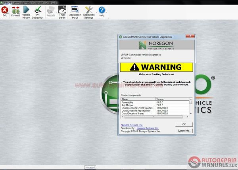This screenshot has height=170, width=238.
Task: Click System Info button
Action: [x=184, y=131]
